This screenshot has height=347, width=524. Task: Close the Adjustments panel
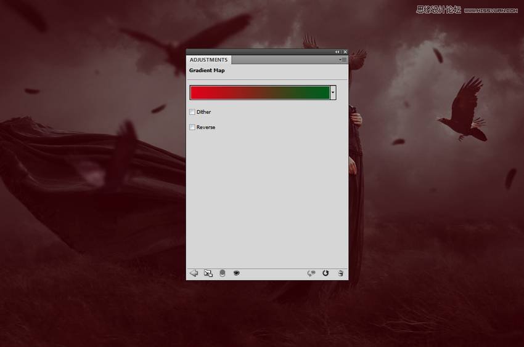tap(345, 52)
